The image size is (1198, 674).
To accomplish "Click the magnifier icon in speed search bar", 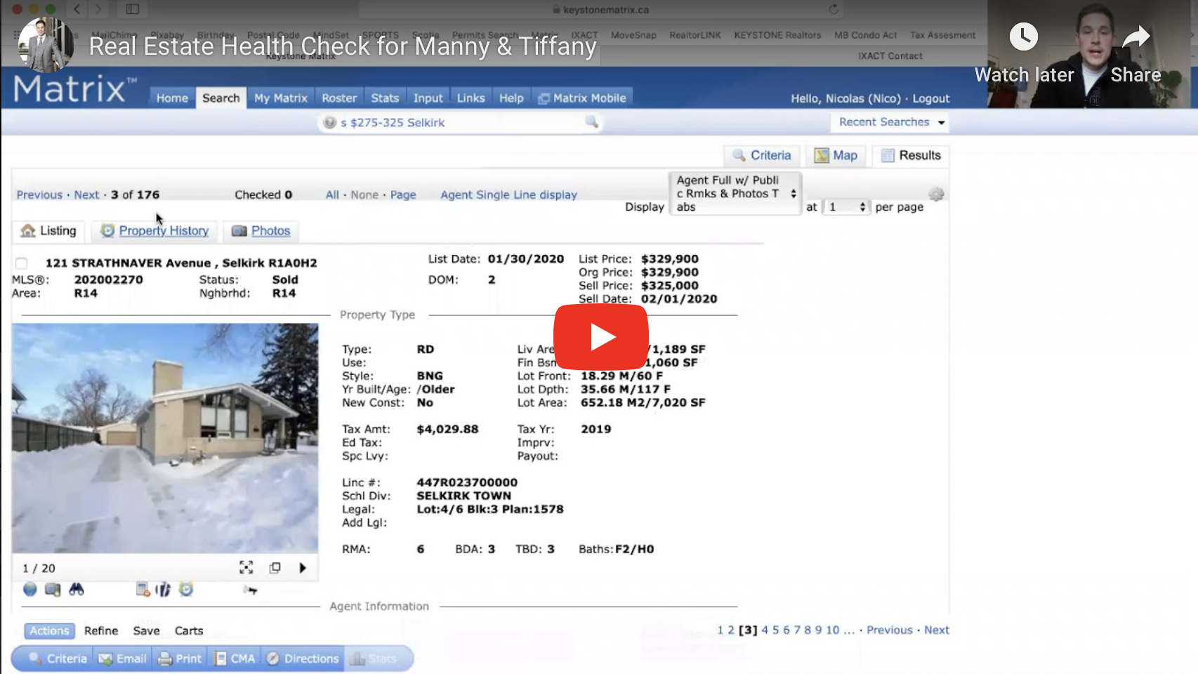I will point(592,122).
